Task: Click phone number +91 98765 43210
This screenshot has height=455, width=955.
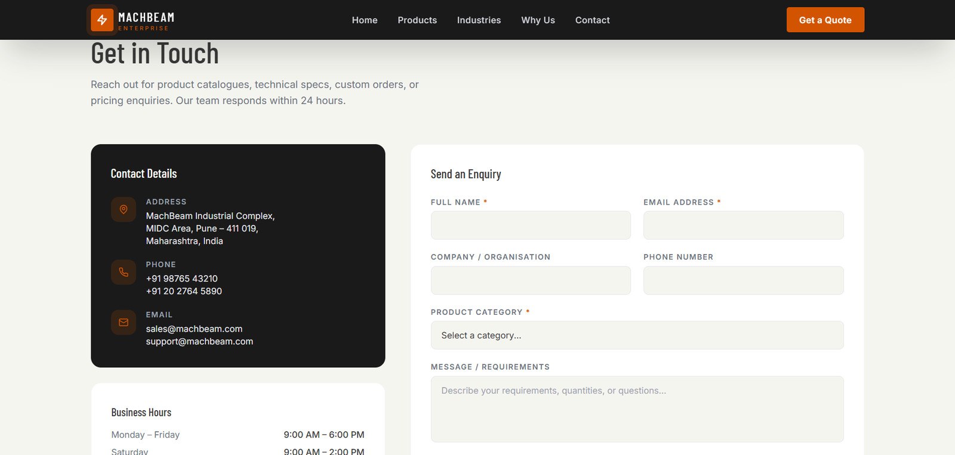Action: click(x=182, y=278)
